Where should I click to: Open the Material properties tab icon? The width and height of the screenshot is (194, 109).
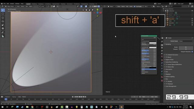click(162, 77)
